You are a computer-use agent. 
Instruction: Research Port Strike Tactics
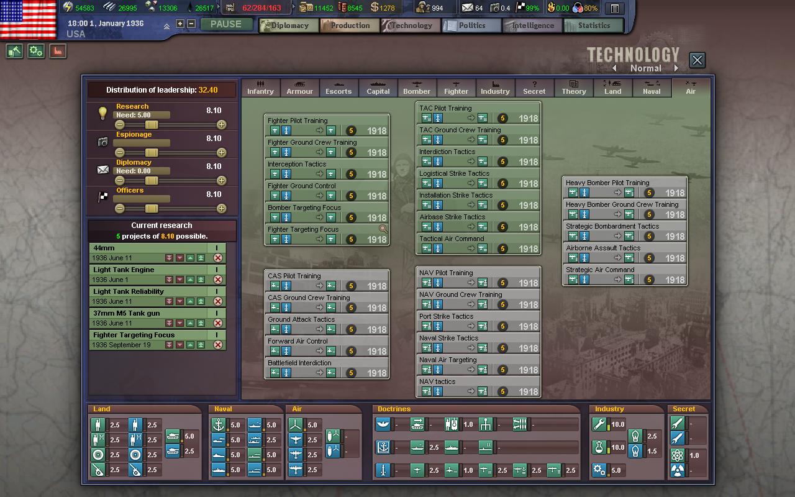pos(478,322)
